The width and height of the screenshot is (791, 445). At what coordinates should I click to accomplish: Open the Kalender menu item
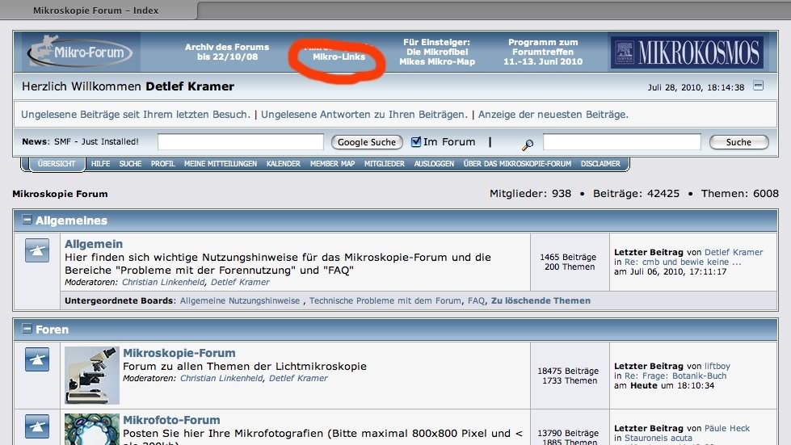pos(283,164)
